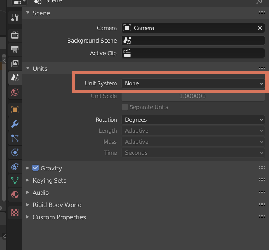This screenshot has height=250, width=269.
Task: Click the Custom Properties drag grip
Action: pos(262,216)
